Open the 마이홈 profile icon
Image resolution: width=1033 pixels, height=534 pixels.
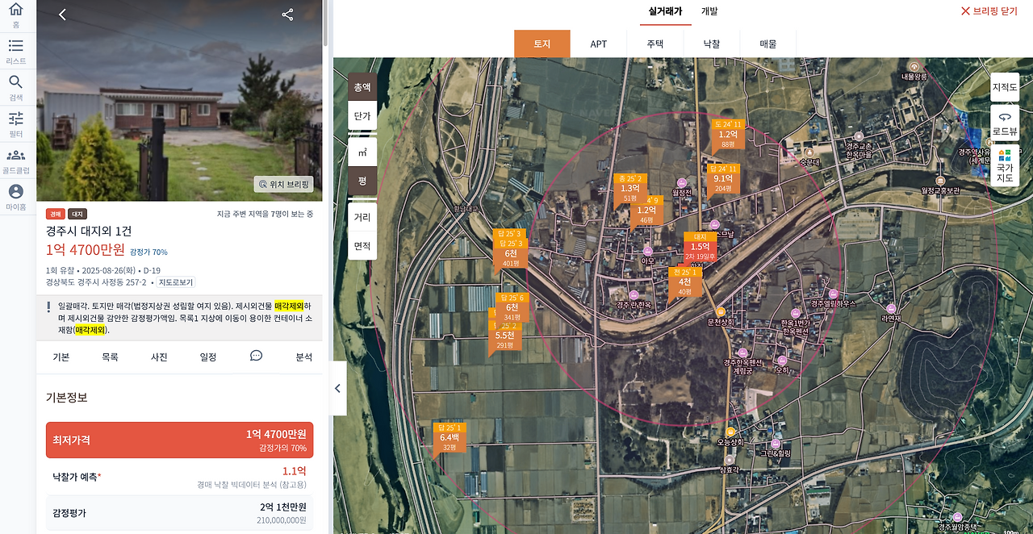point(15,197)
